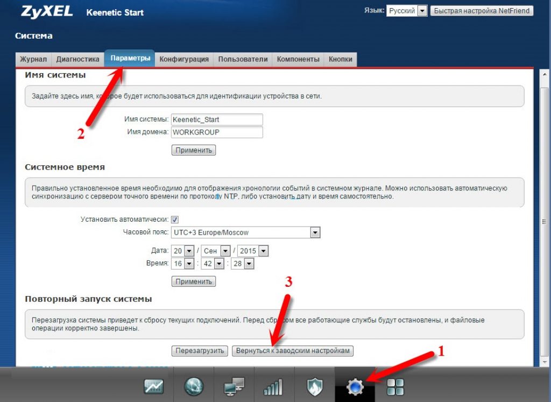Viewport: 551px width, 402px height.
Task: Open the Конфигурация tab
Action: click(x=184, y=59)
